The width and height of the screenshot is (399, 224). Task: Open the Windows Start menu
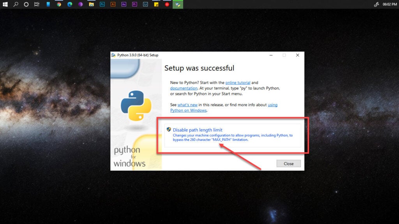pyautogui.click(x=5, y=4)
